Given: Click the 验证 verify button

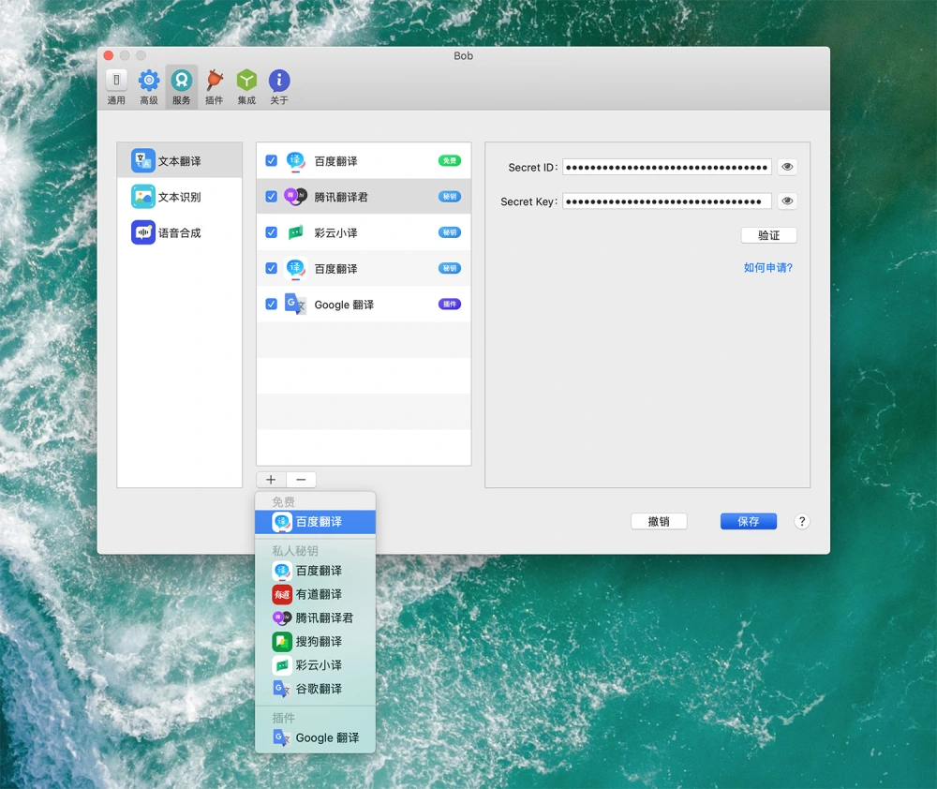Looking at the screenshot, I should [768, 235].
